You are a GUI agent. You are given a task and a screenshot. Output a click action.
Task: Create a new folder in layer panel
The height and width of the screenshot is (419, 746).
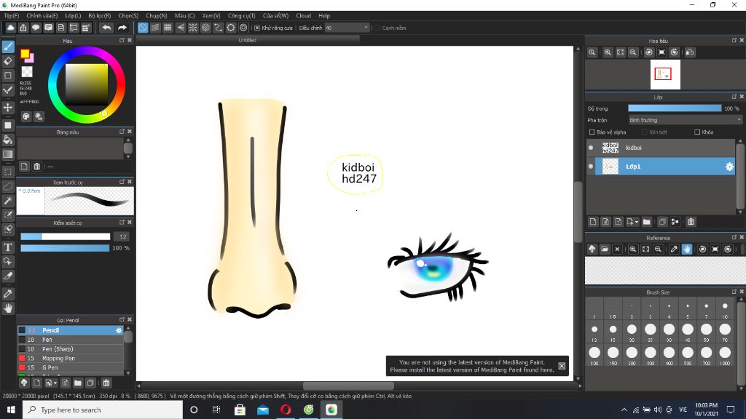pyautogui.click(x=647, y=222)
